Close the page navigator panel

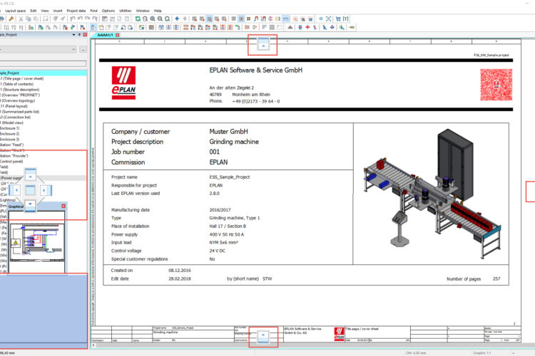pos(85,35)
